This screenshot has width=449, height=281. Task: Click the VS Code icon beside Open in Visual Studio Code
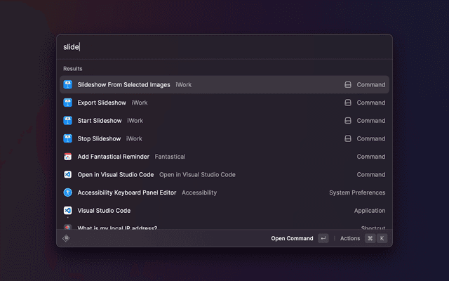click(68, 174)
